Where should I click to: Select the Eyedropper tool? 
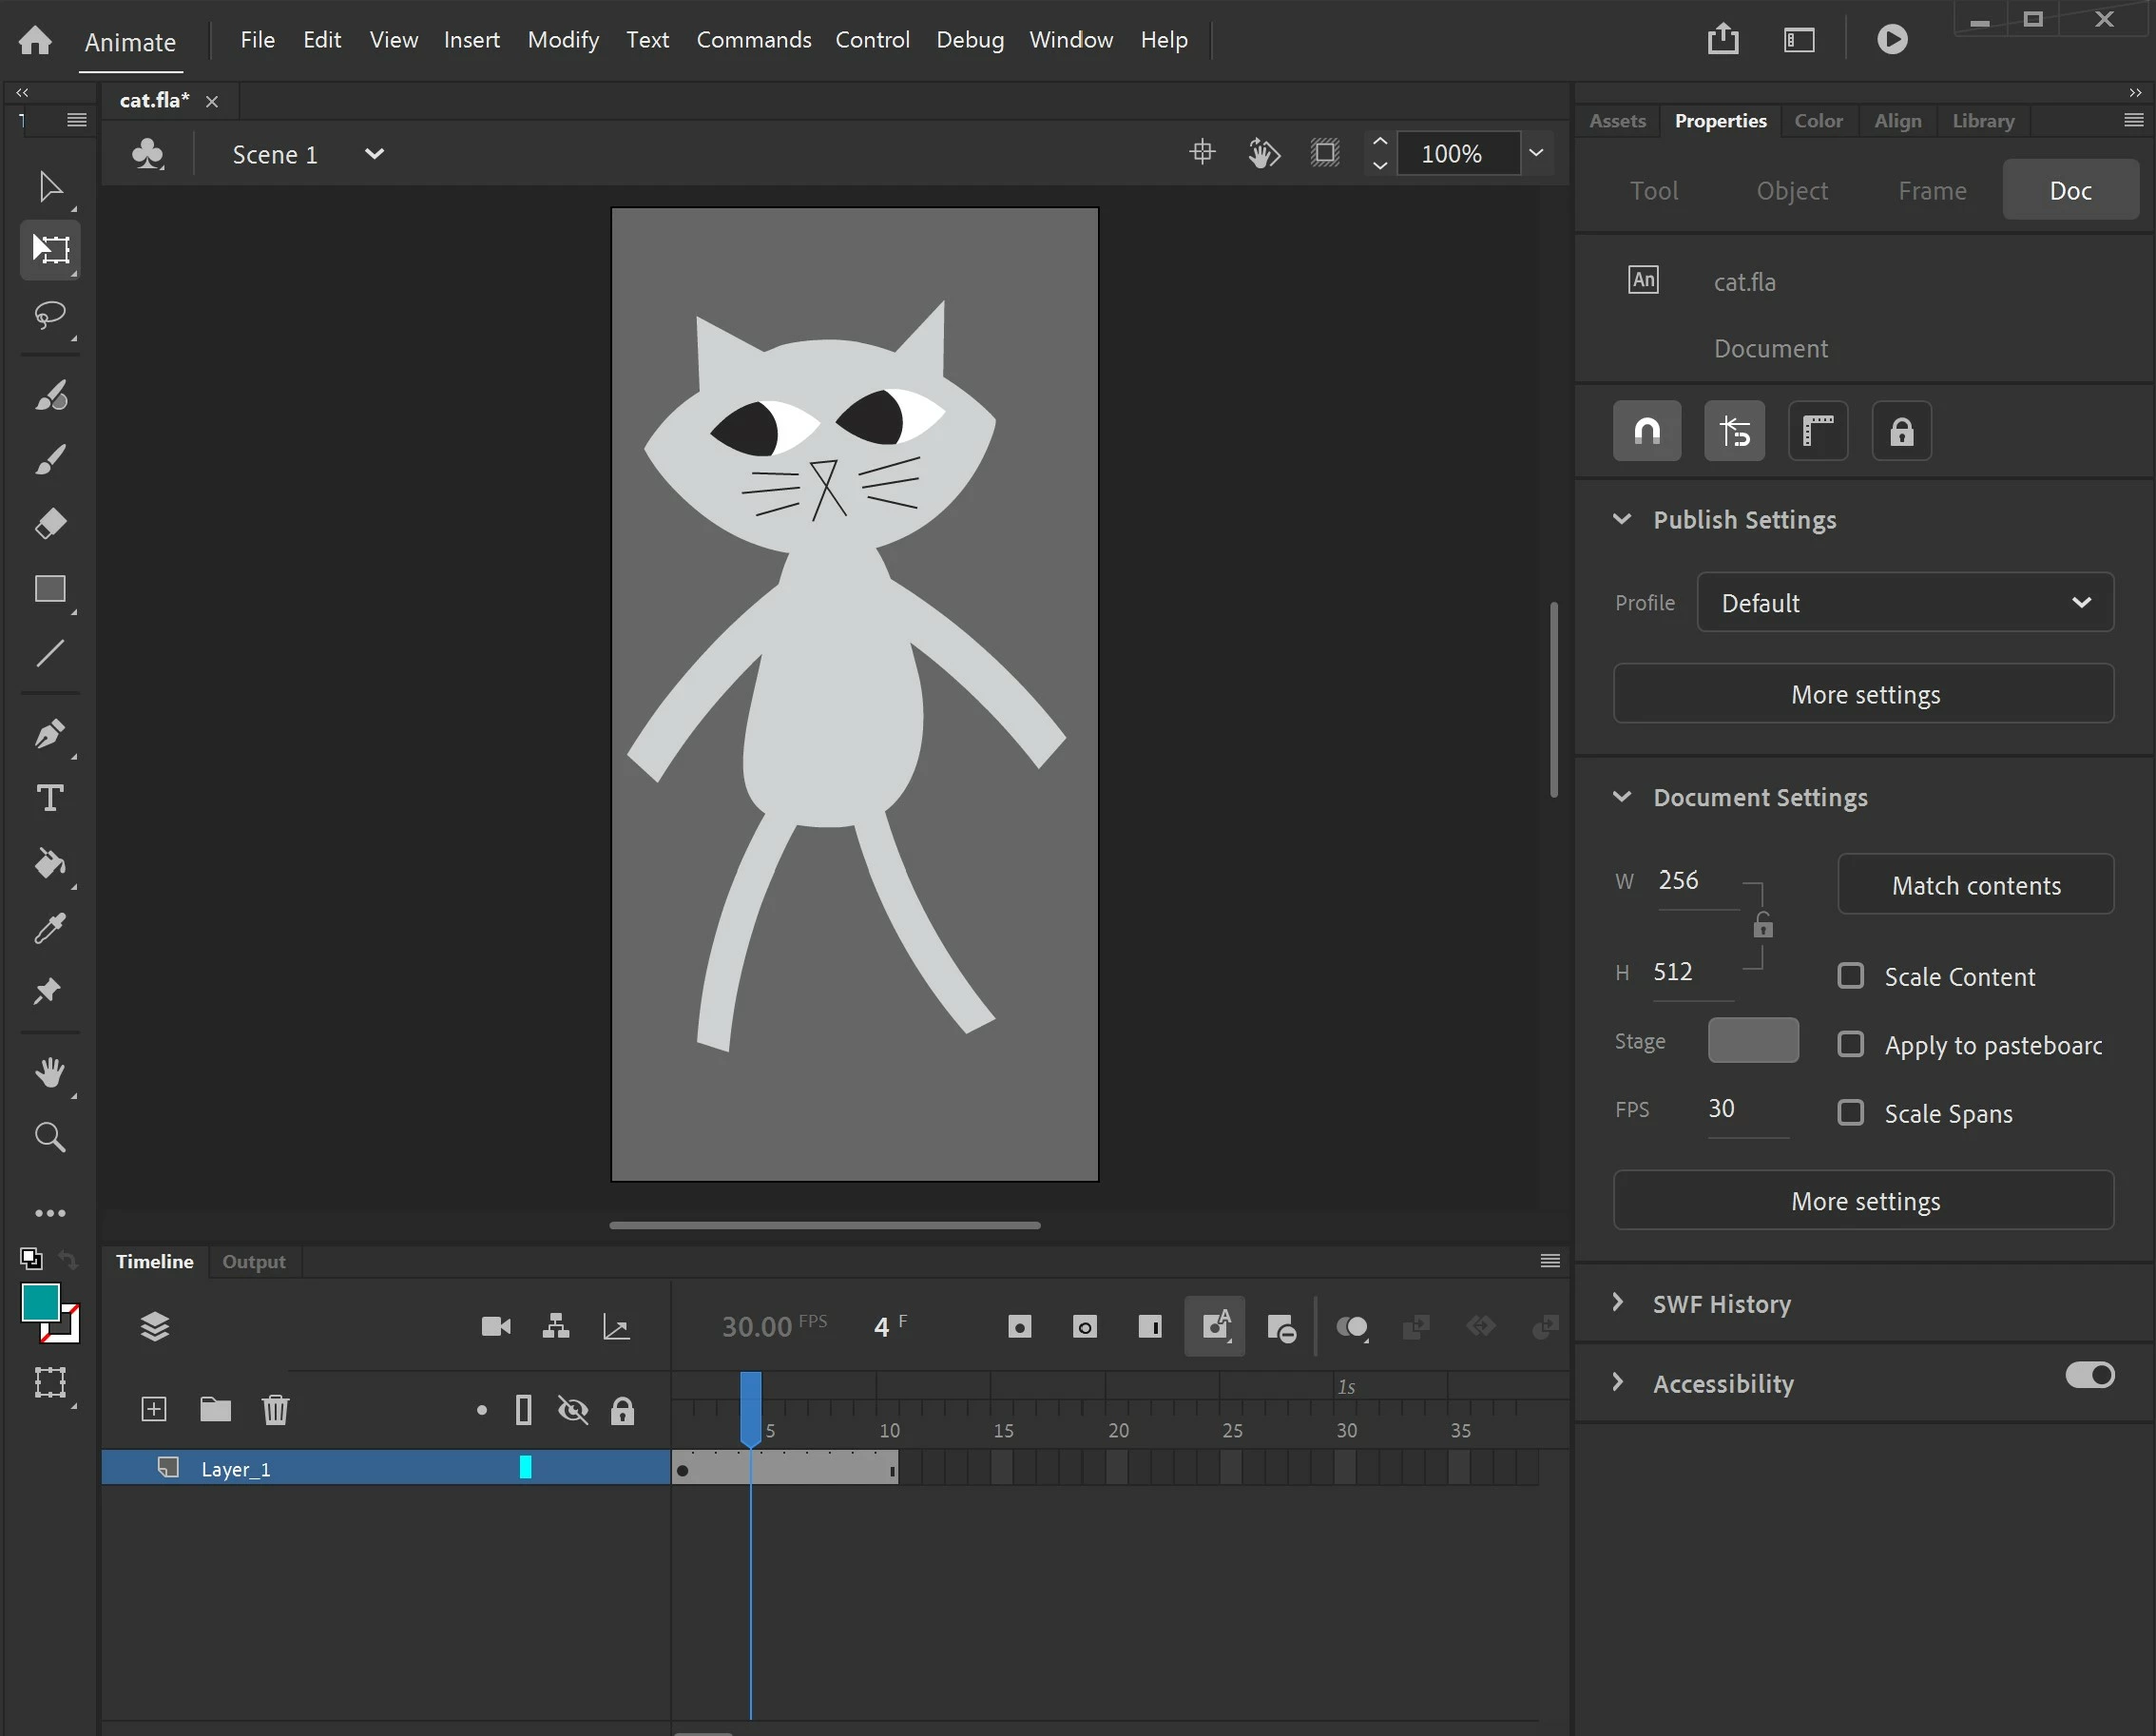[x=50, y=928]
